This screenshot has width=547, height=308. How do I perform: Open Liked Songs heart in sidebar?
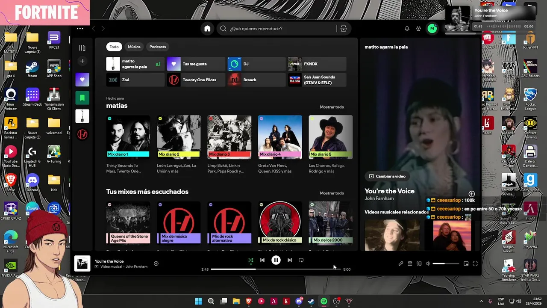point(82,80)
